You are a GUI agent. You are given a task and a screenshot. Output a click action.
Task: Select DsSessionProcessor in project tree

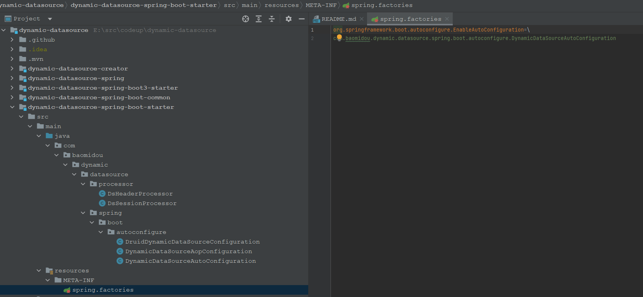[142, 203]
